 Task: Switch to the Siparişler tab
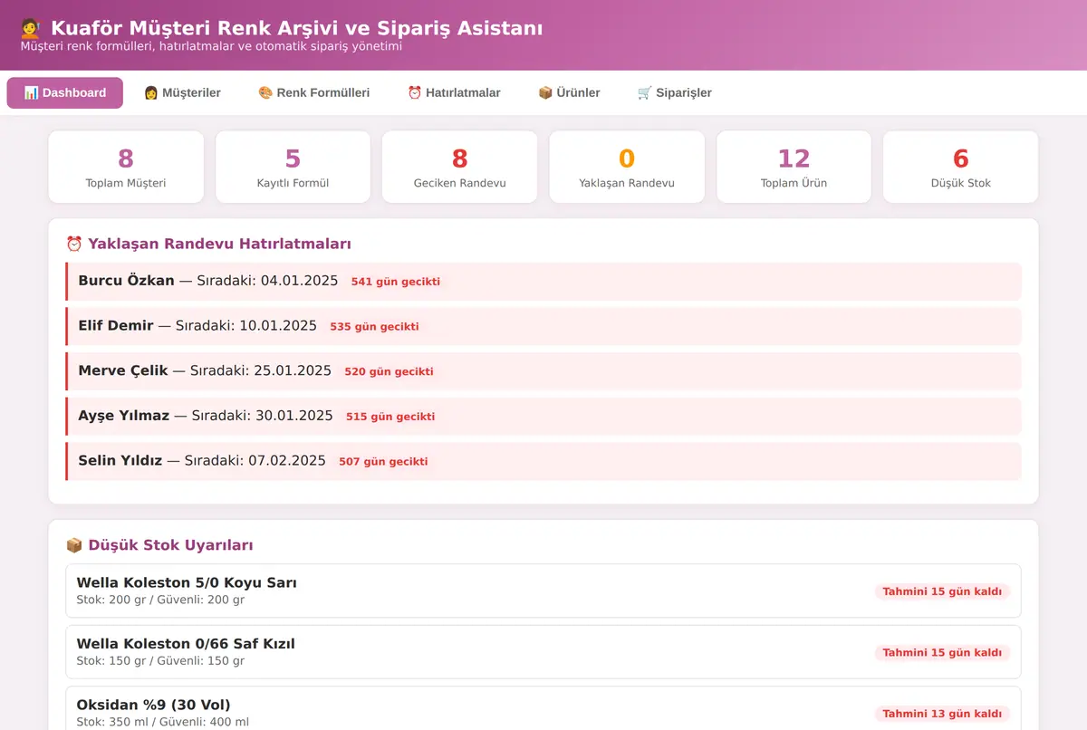(675, 92)
